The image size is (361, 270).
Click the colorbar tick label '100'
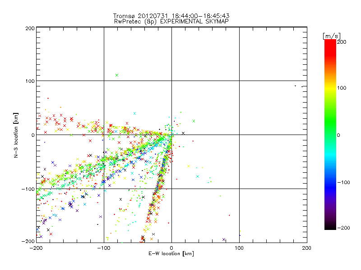click(x=342, y=88)
